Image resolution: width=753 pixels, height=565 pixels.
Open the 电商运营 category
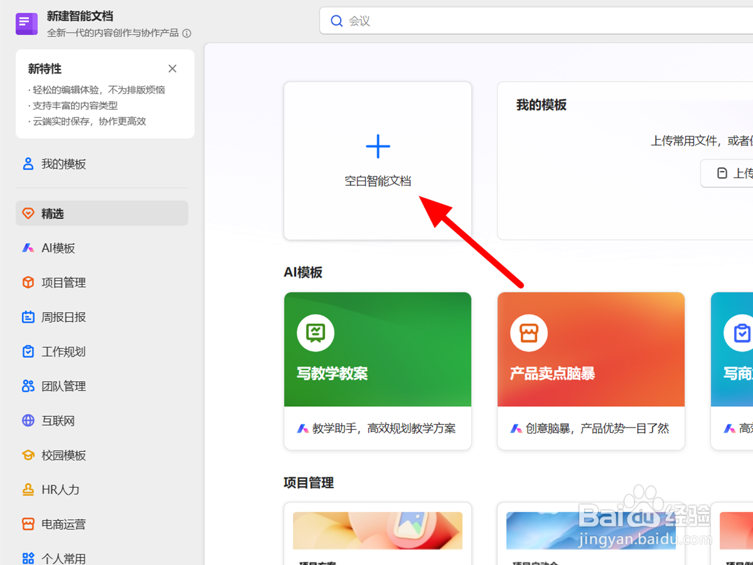[x=102, y=524]
